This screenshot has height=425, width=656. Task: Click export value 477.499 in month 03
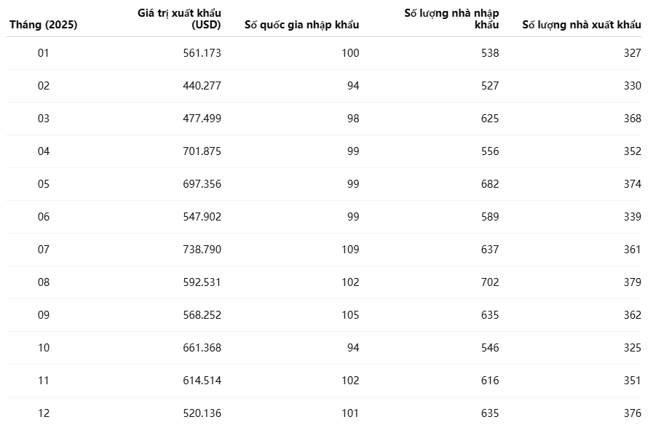[x=202, y=119]
